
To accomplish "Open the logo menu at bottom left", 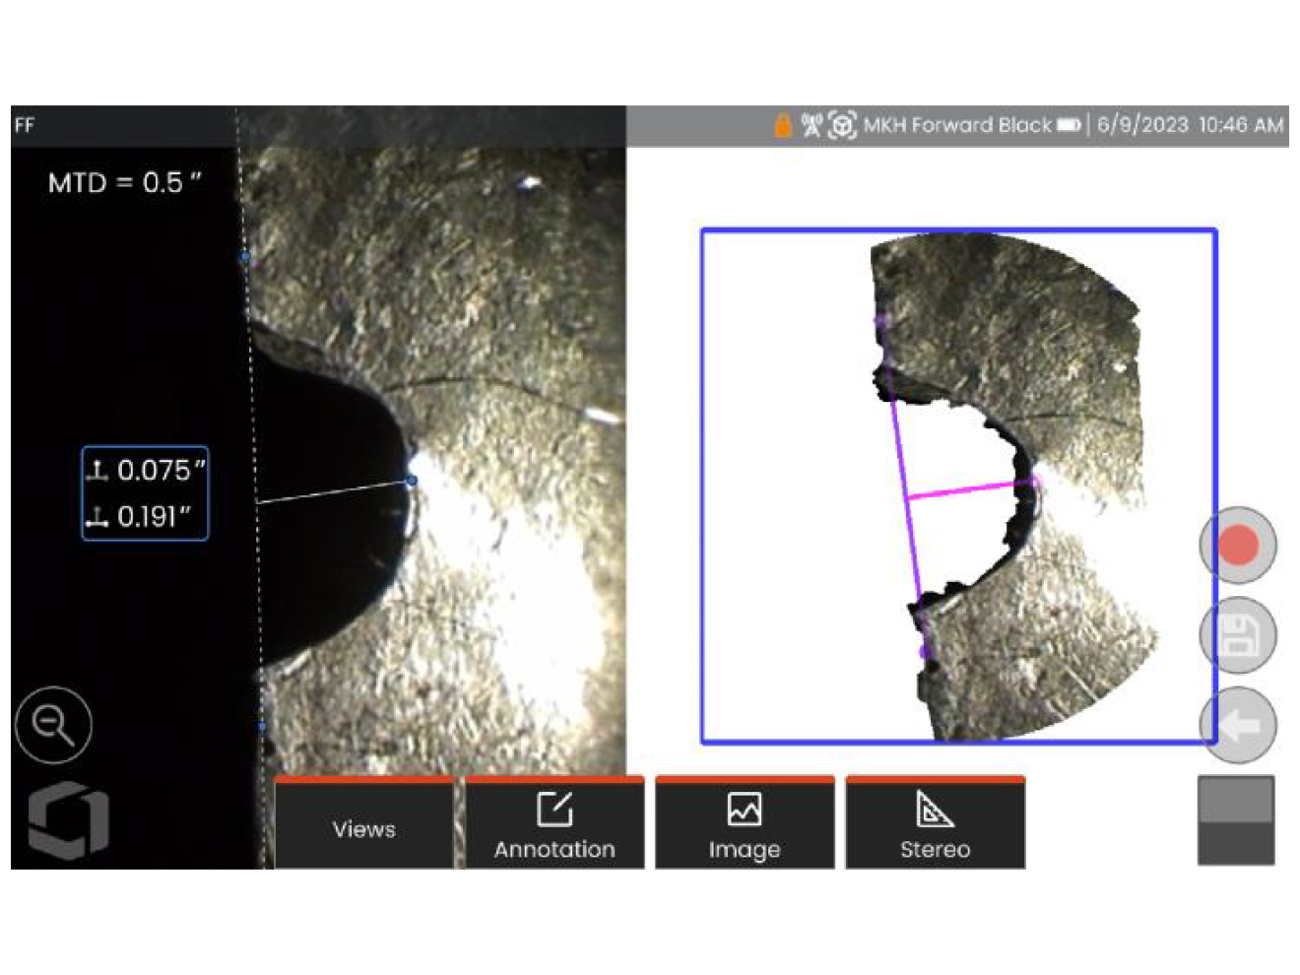I will point(67,819).
